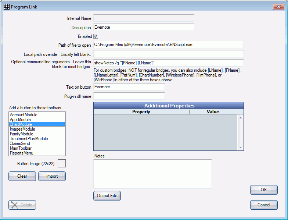Click the command line arguments field
The height and width of the screenshot is (220, 288).
tap(168, 63)
